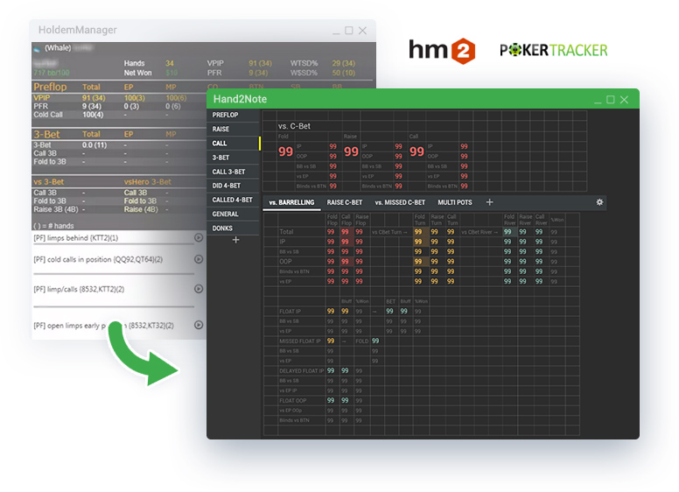Screen dimensions: 679x492
Task: Close the Hand2Note window
Action: 625,100
